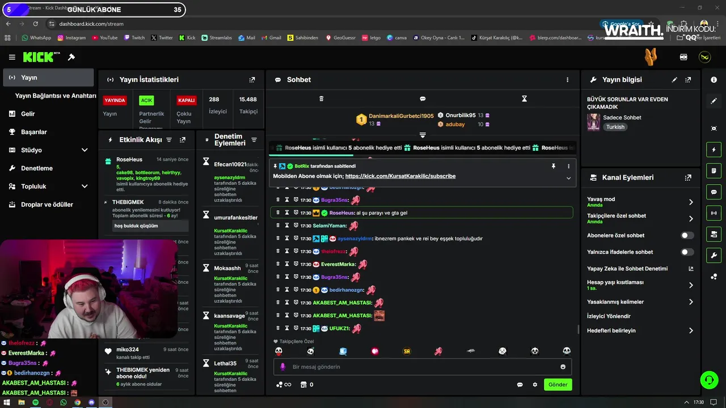This screenshot has height=408, width=726.
Task: Open Hesap yaşı kısıtlaması arrow
Action: coord(690,285)
